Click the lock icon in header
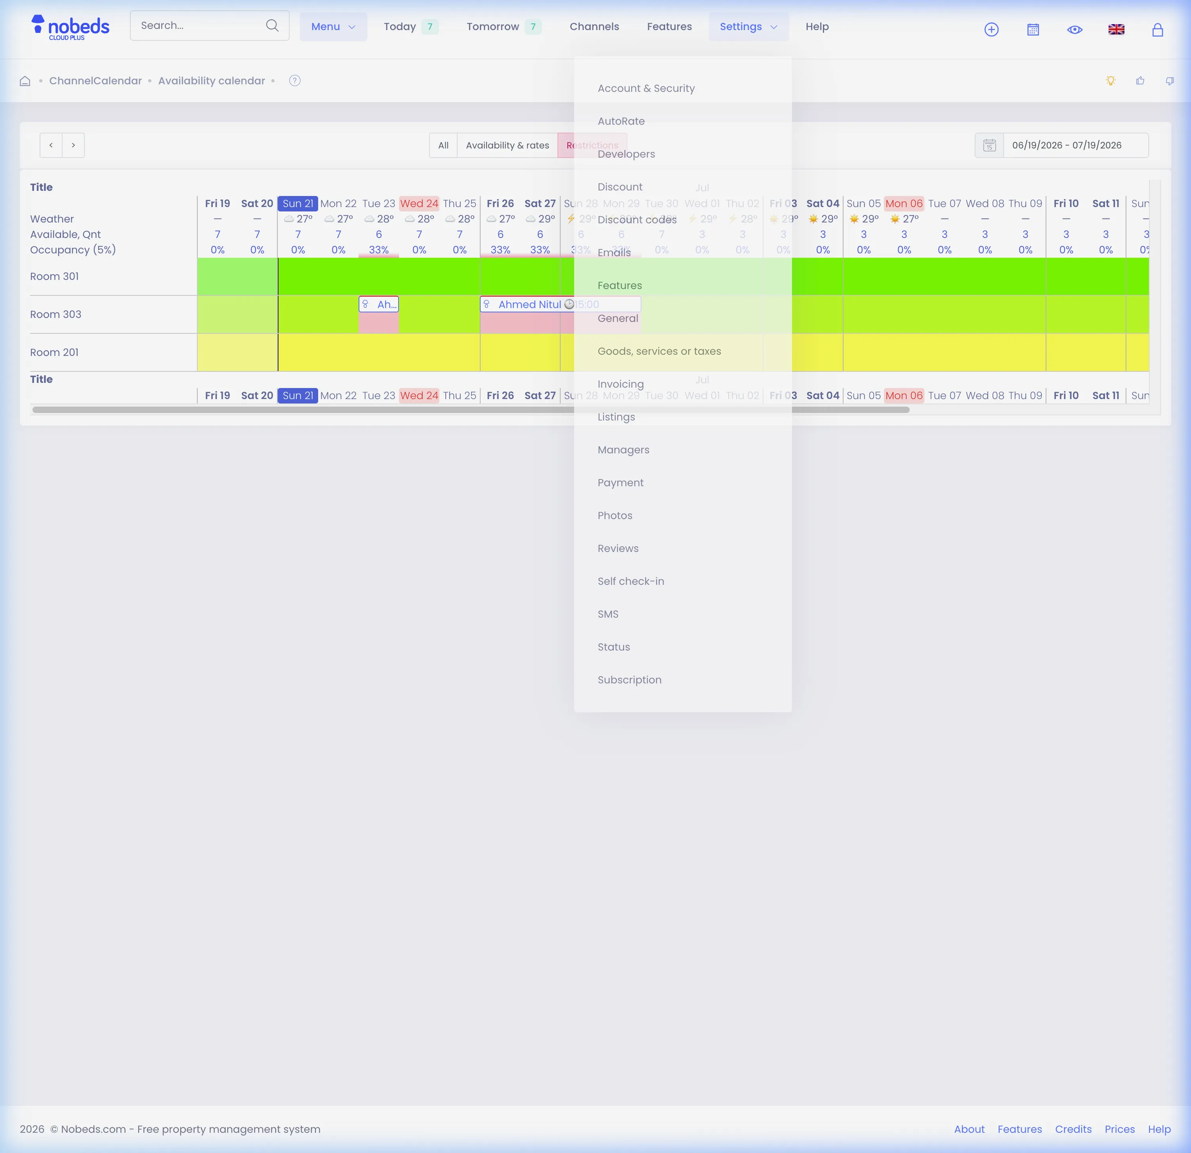Screen dimensions: 1191x1153 (x=1158, y=29)
